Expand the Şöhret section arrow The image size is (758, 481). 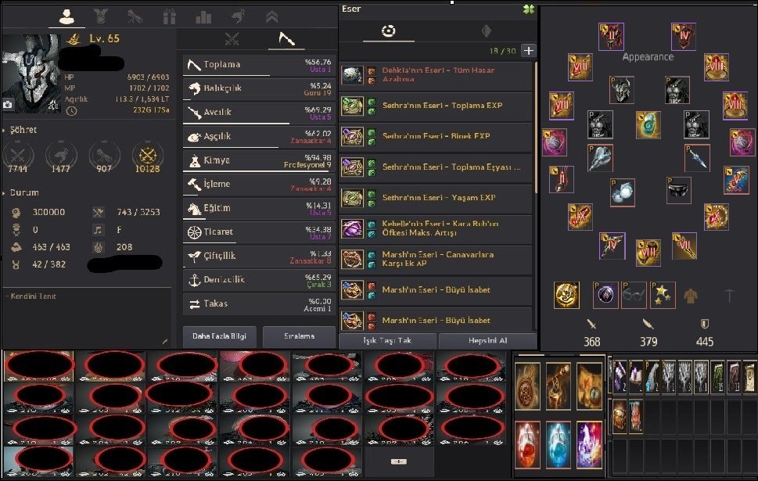(4, 130)
